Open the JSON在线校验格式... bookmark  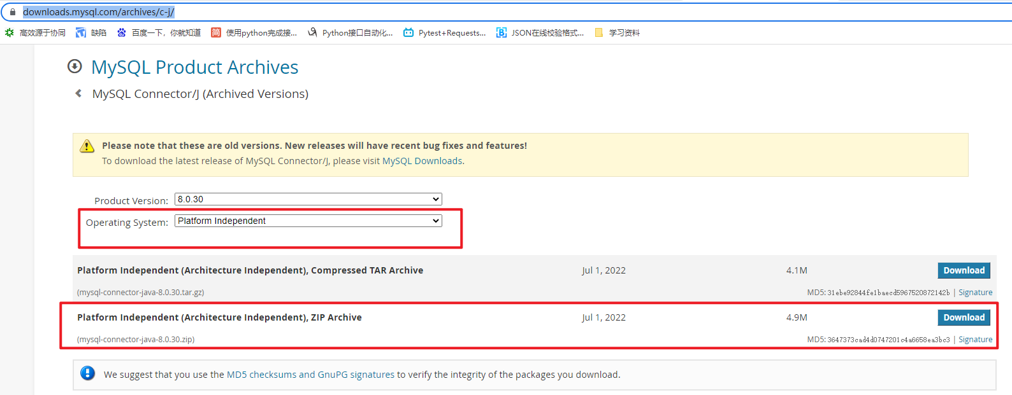pyautogui.click(x=540, y=32)
